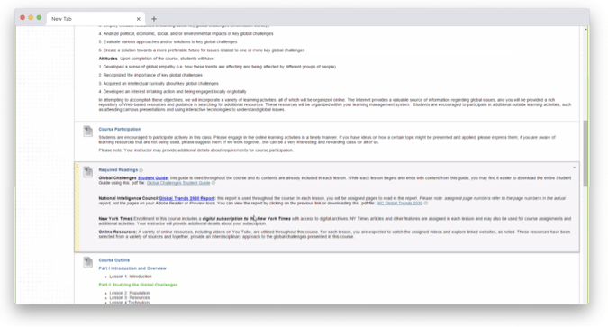Viewport: 608px width, 327px height.
Task: Click the vertical scrollbar thumb
Action: click(585, 153)
